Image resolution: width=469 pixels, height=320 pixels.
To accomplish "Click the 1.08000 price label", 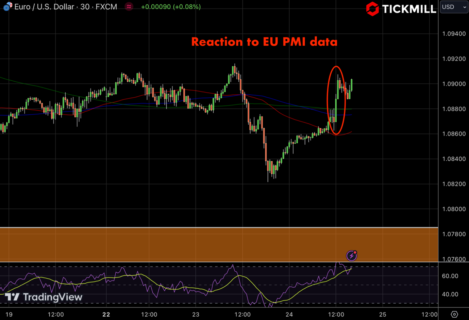I will [454, 209].
